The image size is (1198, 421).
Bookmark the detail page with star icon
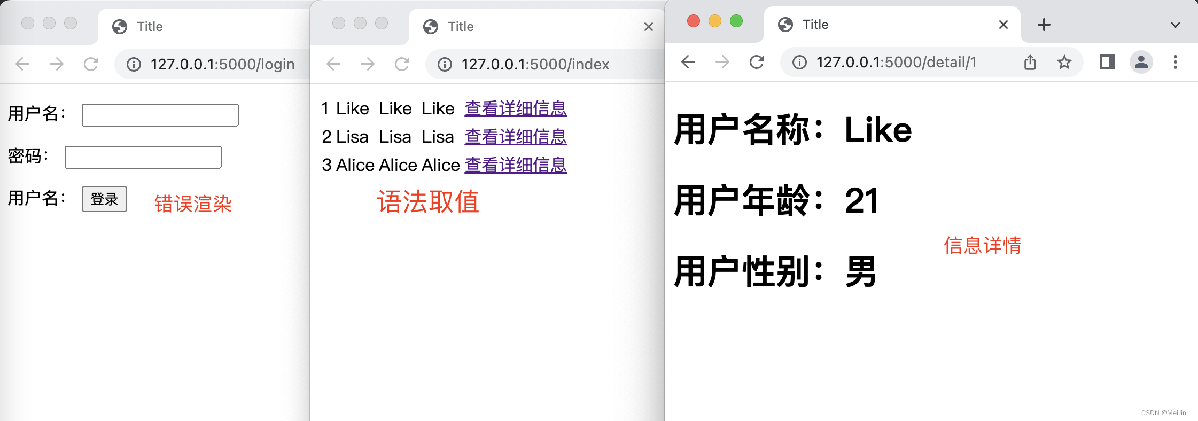1064,63
